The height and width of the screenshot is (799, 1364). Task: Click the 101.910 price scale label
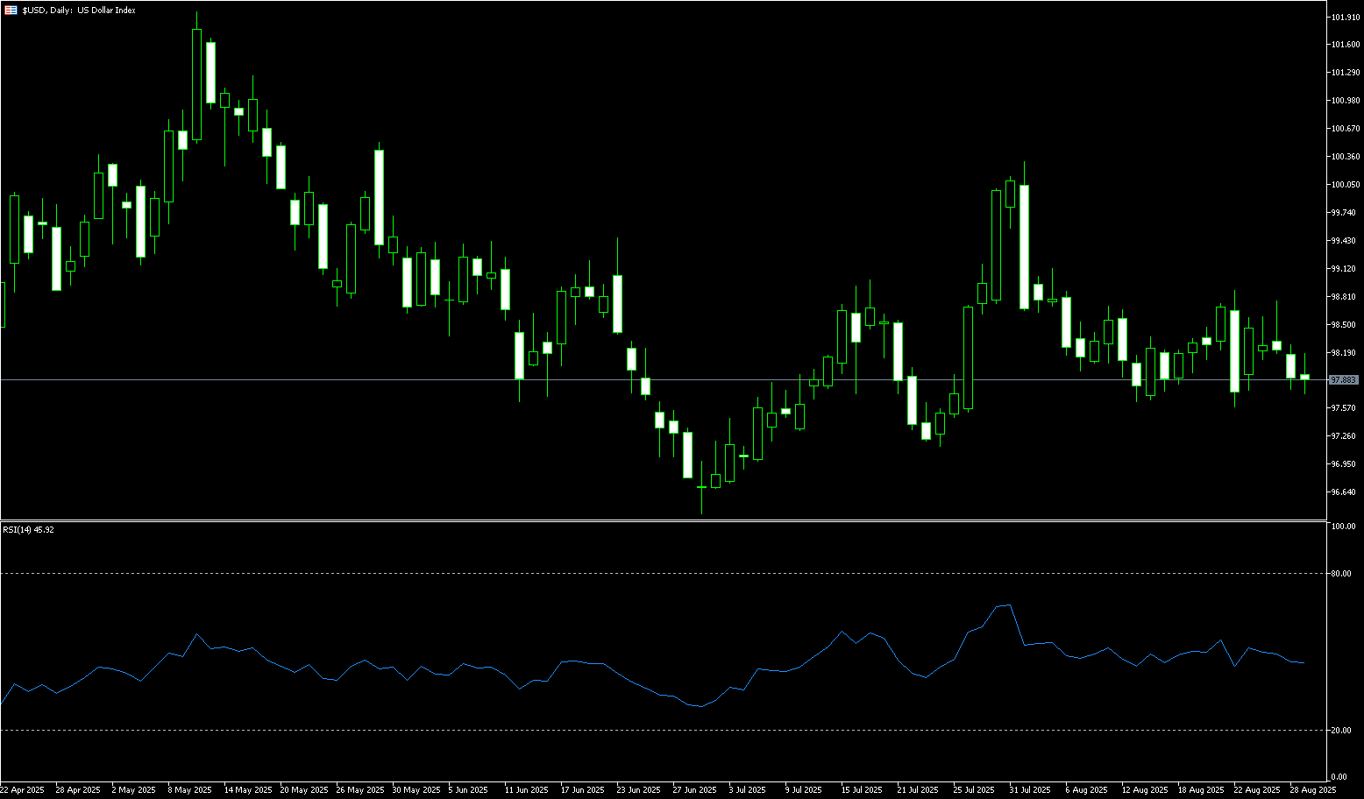coord(1346,17)
